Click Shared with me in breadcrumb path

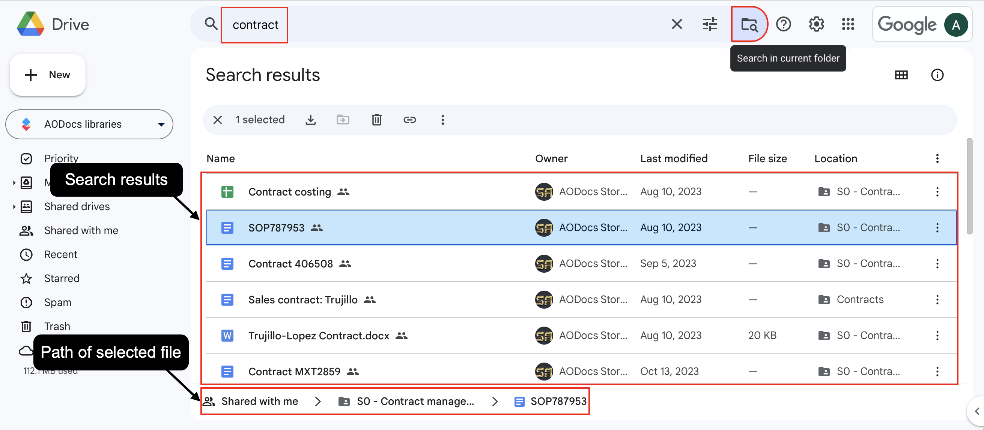250,401
